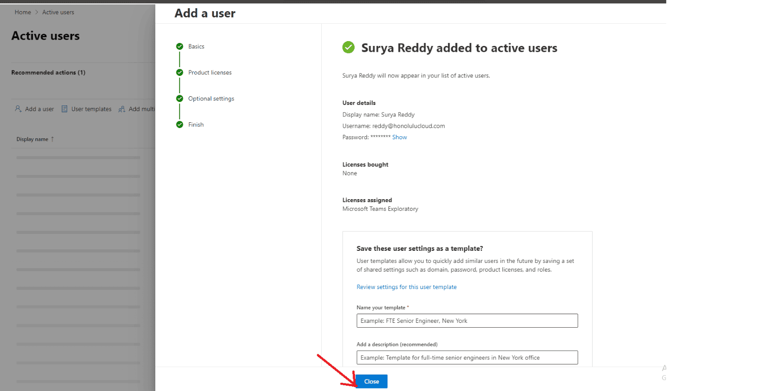The image size is (774, 391).
Task: Click the Add multiple users icon
Action: tap(122, 109)
